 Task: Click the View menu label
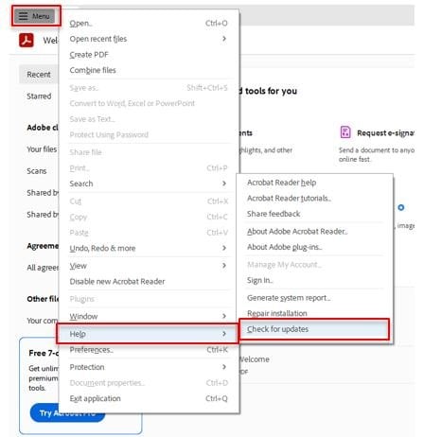(79, 266)
